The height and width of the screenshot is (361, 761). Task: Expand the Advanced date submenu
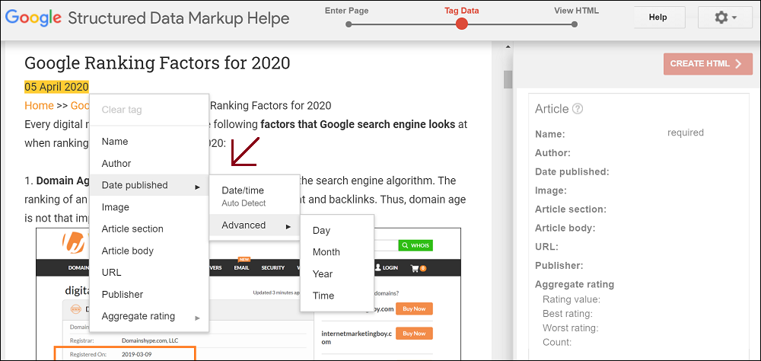254,225
